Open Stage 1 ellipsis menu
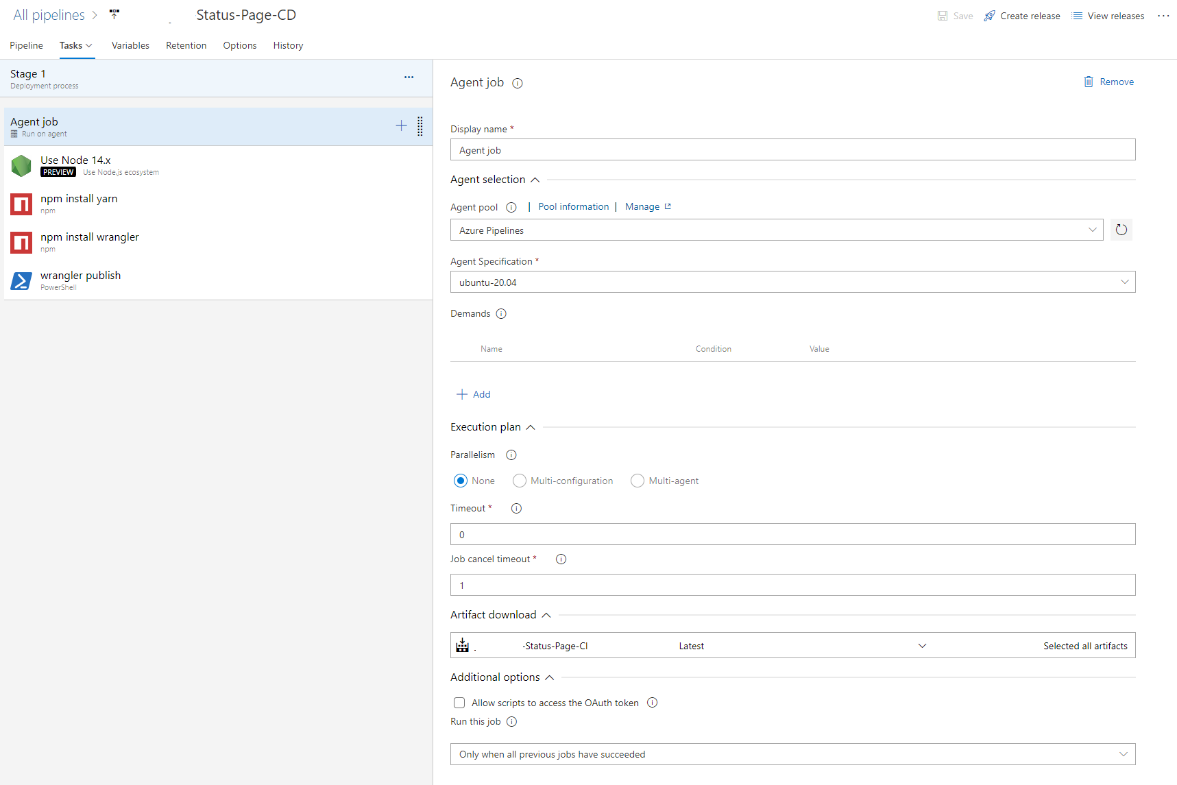This screenshot has width=1177, height=785. [x=409, y=77]
